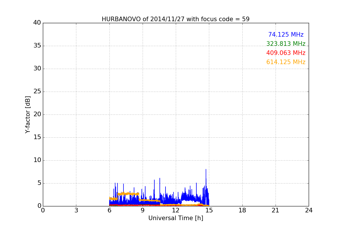Click the orange 614.125 MHz plateau near 8 h
343x229 pixels.
click(128, 194)
